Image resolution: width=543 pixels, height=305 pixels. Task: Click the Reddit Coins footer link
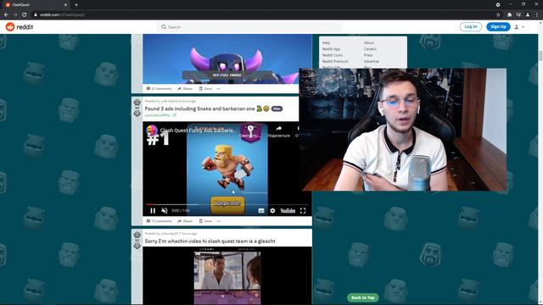point(333,55)
